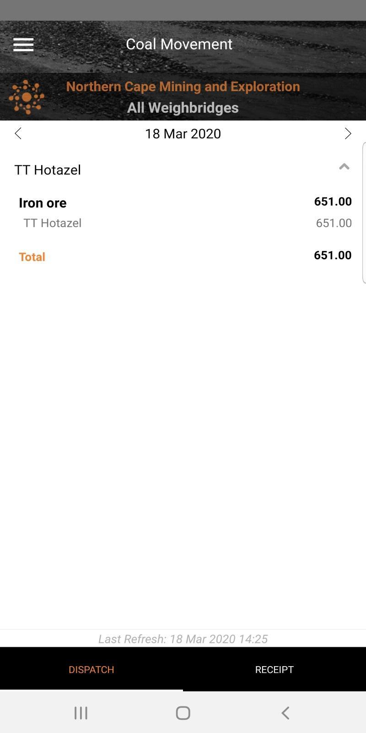366x733 pixels.
Task: Tap the Coal Movement page title
Action: click(179, 44)
